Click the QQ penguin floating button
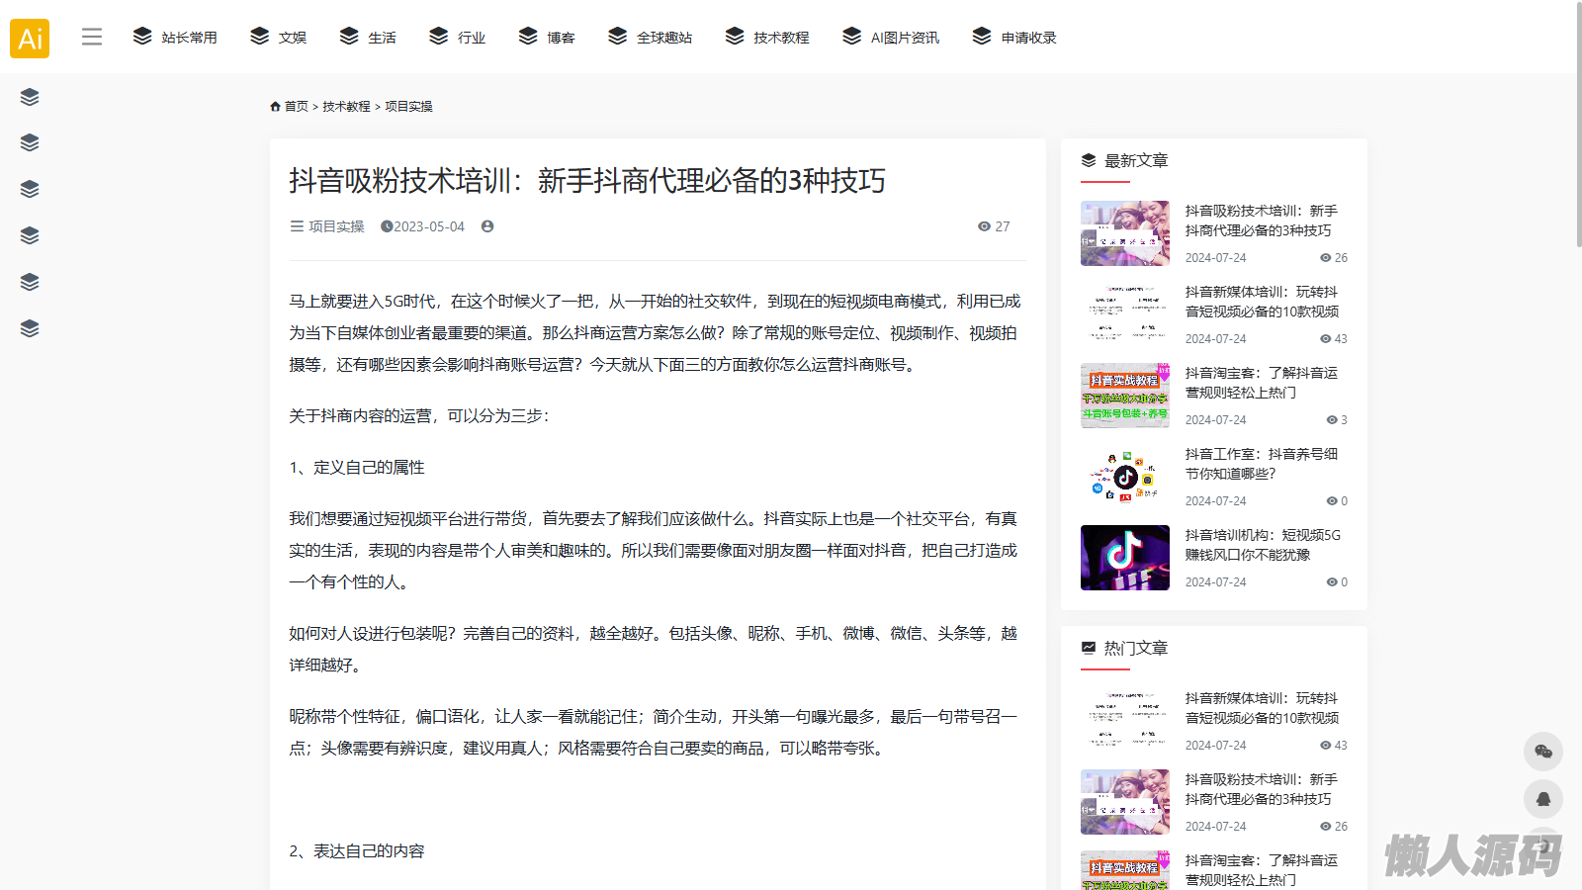The height and width of the screenshot is (890, 1582). click(1542, 798)
